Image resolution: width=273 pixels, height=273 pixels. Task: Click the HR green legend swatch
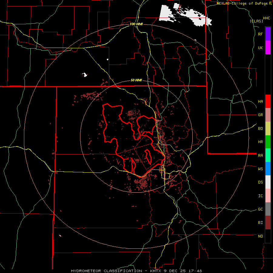(268, 142)
